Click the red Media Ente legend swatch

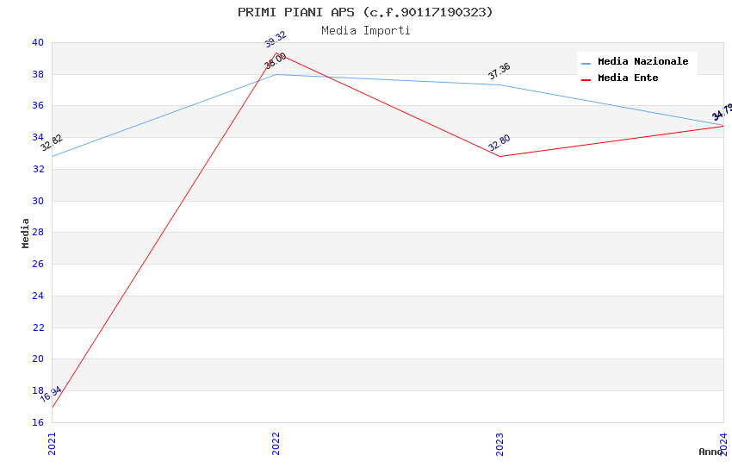pyautogui.click(x=586, y=78)
